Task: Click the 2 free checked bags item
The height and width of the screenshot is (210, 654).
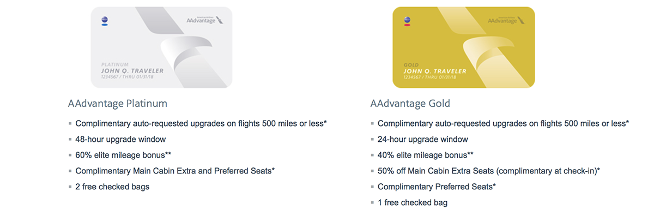Action: click(112, 187)
